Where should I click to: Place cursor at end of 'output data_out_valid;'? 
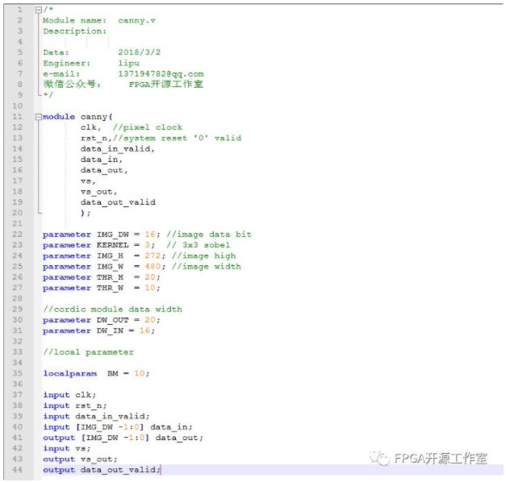coord(161,470)
